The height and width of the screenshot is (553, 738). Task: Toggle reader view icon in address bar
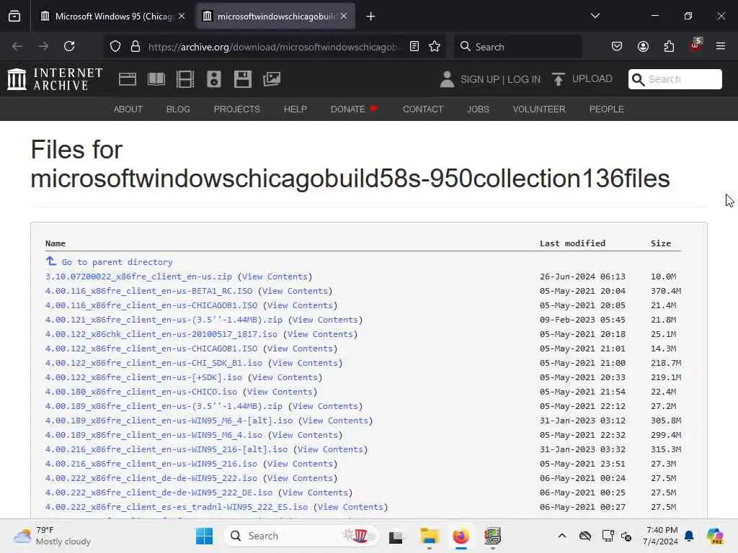pyautogui.click(x=414, y=46)
